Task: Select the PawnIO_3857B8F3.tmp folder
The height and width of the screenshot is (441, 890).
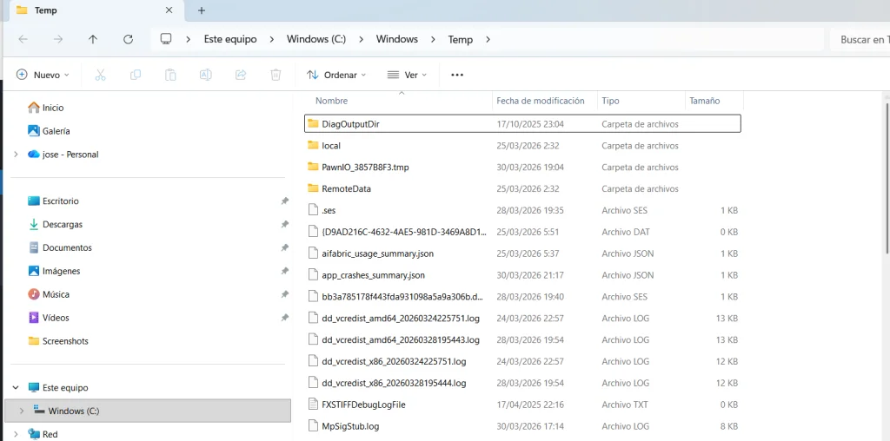Action: [x=522, y=168]
